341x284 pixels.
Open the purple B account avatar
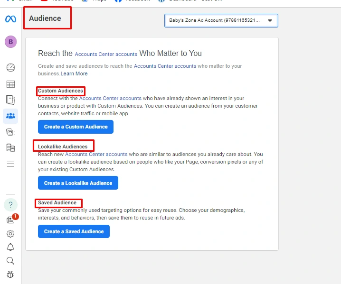click(x=10, y=42)
